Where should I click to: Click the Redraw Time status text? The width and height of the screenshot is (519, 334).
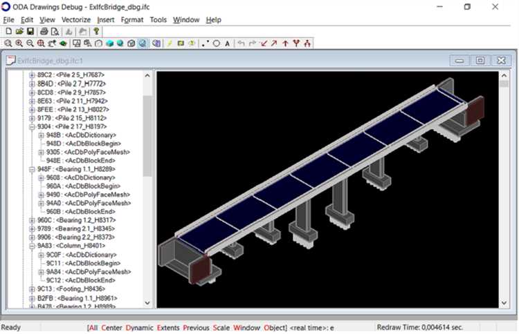(x=420, y=327)
